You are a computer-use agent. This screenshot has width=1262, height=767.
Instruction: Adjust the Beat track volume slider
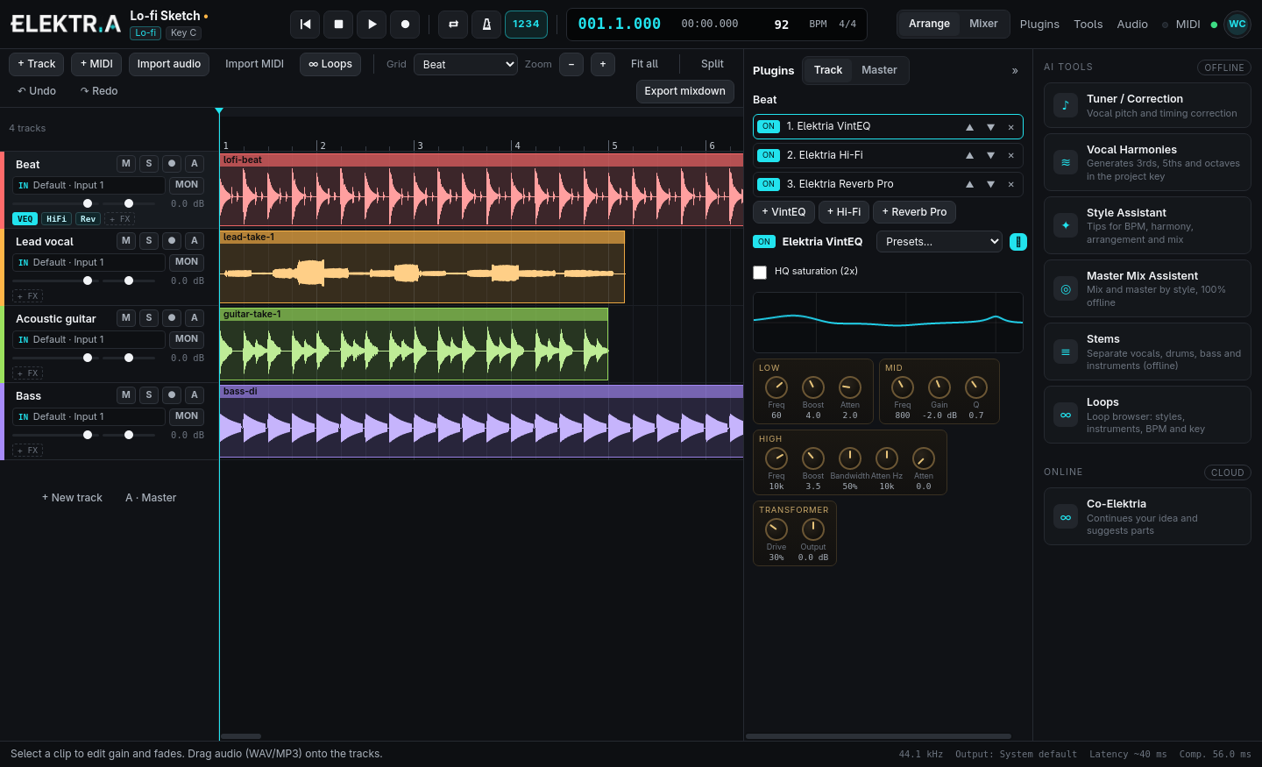[x=56, y=203]
